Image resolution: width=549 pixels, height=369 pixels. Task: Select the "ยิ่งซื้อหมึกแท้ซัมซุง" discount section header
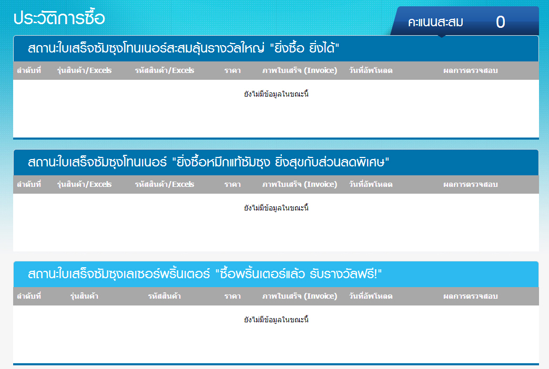[208, 163]
